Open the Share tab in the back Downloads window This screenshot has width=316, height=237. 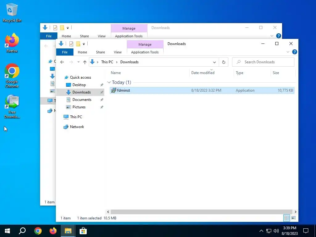[x=84, y=36]
